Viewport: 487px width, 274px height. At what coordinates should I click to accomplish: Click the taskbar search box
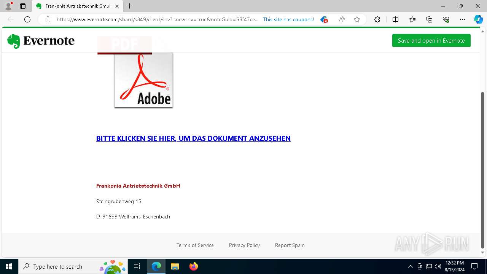tap(73, 266)
